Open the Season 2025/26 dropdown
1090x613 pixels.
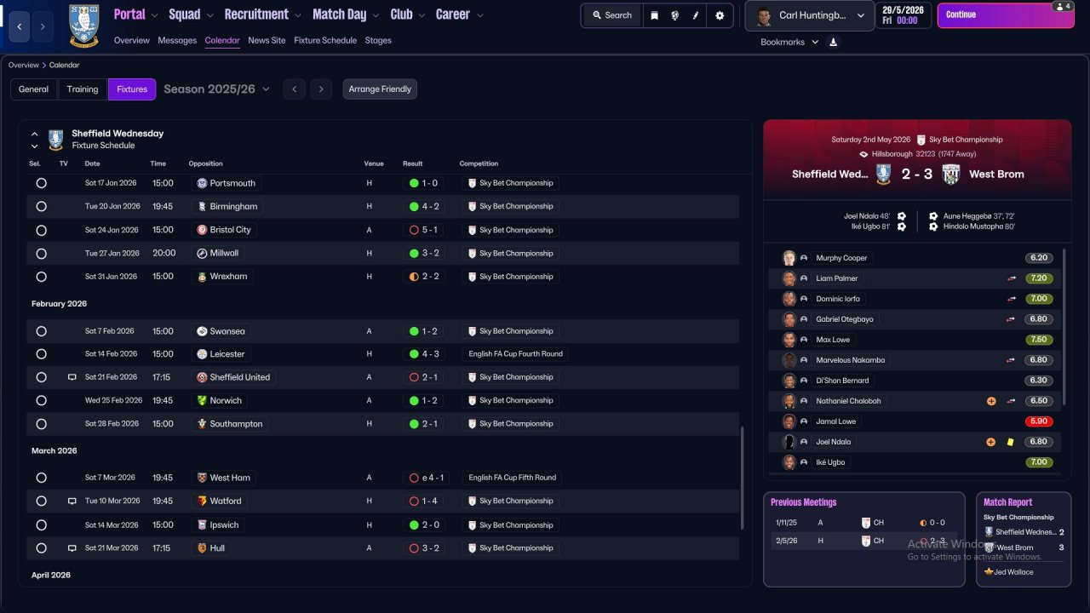(x=216, y=89)
